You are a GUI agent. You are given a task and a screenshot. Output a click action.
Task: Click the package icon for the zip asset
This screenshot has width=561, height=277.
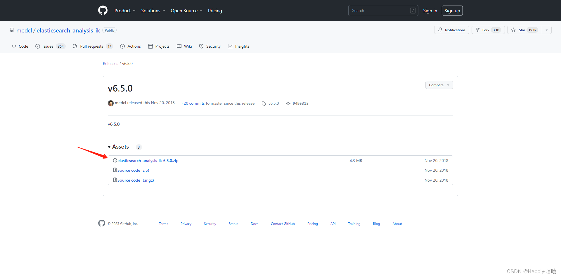tap(115, 160)
